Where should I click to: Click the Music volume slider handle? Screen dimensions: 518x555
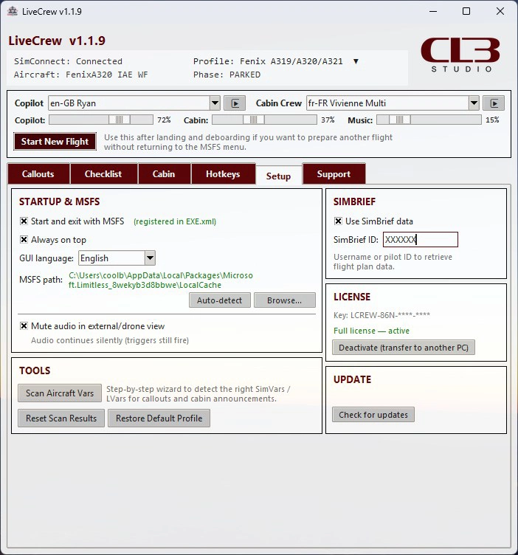click(399, 120)
